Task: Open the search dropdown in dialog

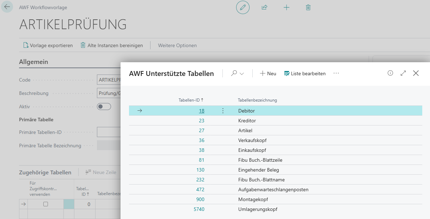Action: 238,73
